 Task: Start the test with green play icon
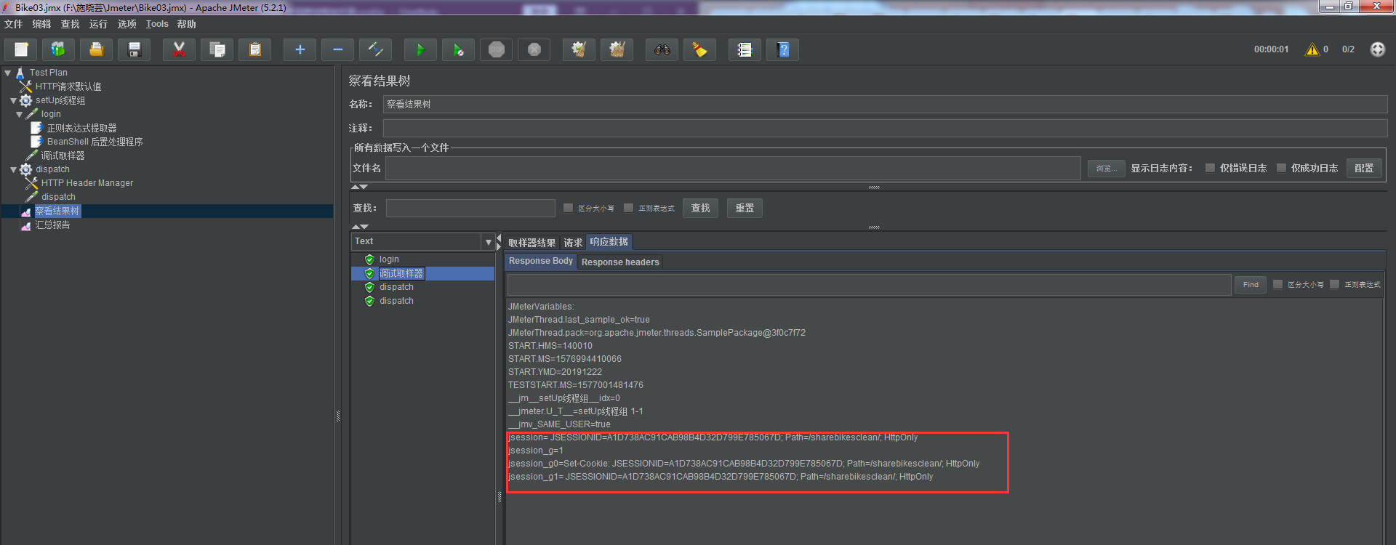pos(420,49)
